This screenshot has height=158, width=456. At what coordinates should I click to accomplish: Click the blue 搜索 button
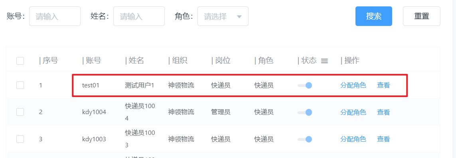click(374, 16)
